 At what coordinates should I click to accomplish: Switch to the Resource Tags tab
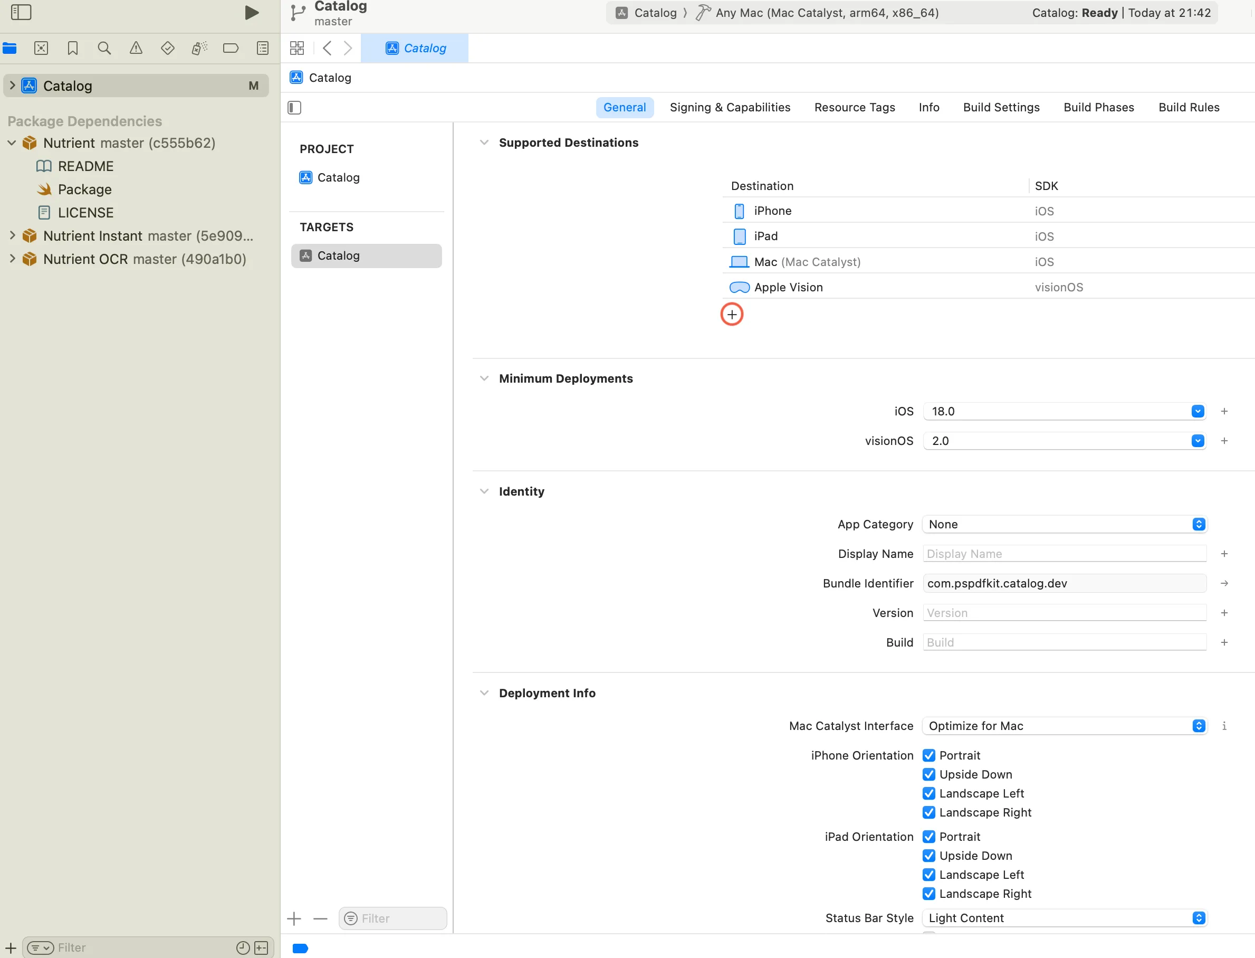coord(854,107)
